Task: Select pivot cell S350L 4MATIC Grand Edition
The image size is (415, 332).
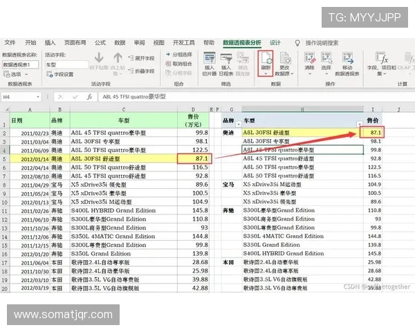Action: click(302, 236)
